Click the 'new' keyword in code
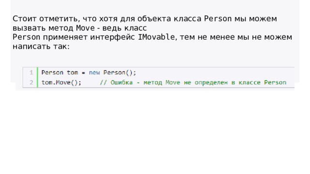The height and width of the screenshot is (174, 310). [94, 73]
